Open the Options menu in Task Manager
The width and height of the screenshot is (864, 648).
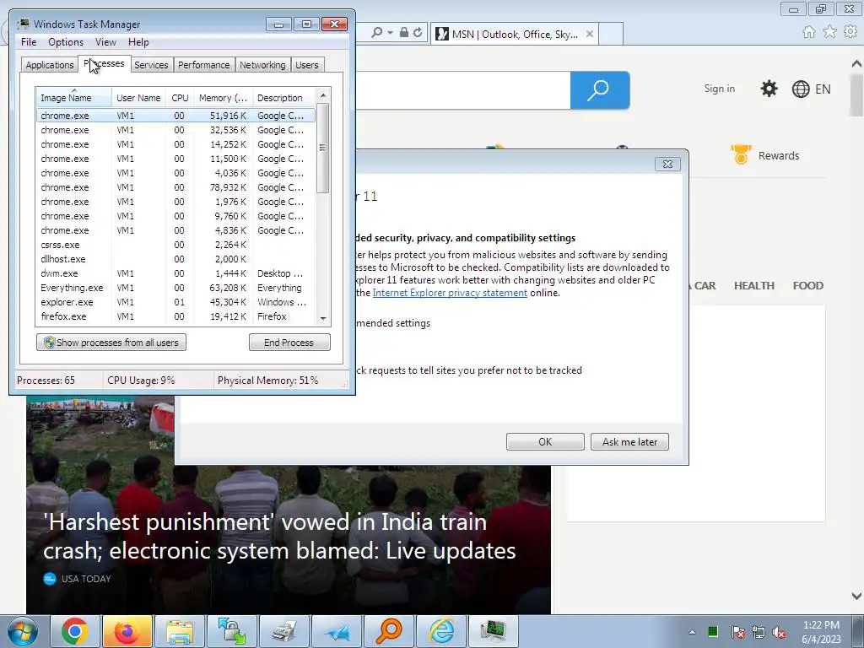(x=66, y=42)
